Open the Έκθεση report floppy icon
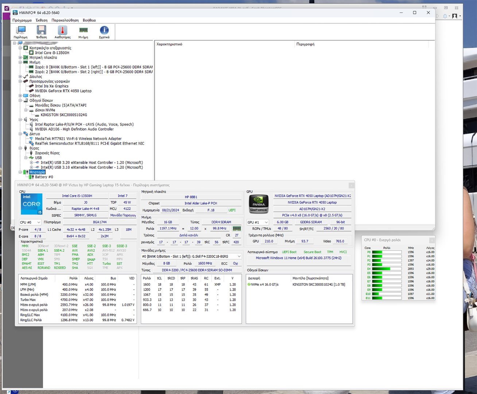477x394 pixels. tap(41, 32)
